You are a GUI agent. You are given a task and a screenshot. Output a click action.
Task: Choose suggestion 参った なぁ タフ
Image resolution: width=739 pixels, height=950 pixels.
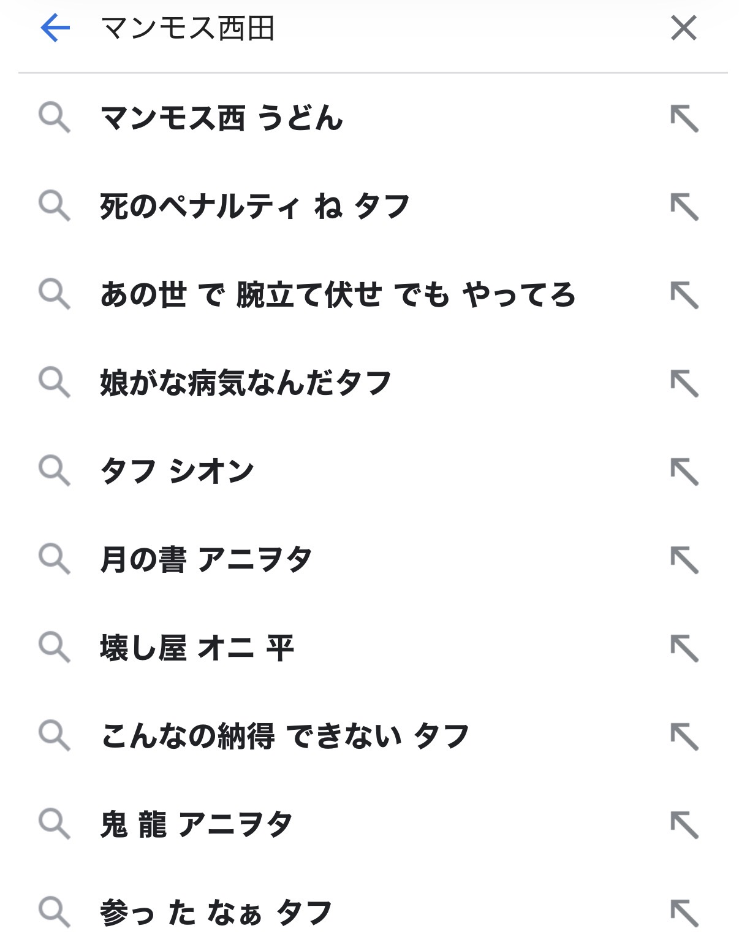216,913
